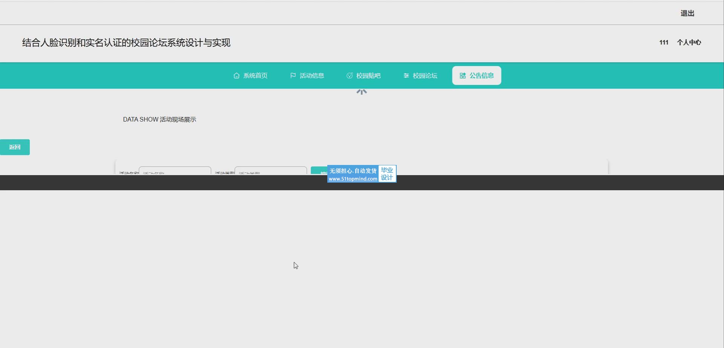Screen dimensions: 724x348
Task: Click the sliders icon beside 校园论坛
Action: coord(406,76)
